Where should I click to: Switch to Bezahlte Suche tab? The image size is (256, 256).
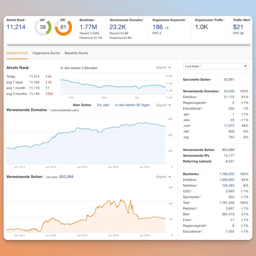pos(76,53)
